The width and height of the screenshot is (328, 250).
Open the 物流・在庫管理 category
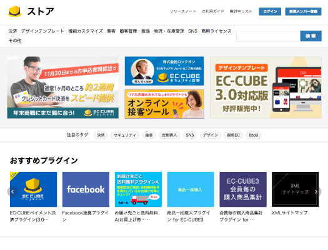coord(169,31)
